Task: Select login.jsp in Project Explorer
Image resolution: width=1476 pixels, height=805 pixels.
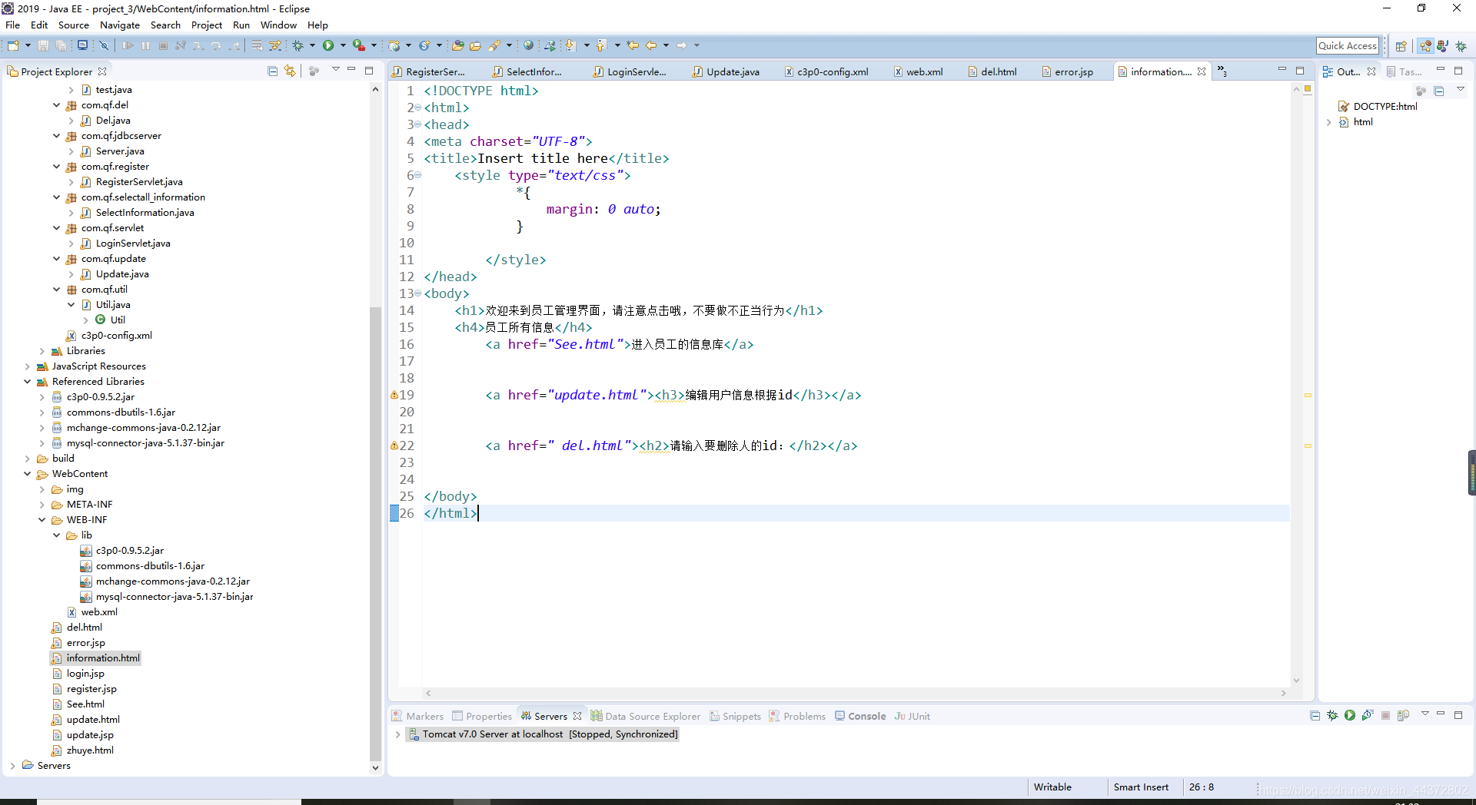Action: click(85, 674)
